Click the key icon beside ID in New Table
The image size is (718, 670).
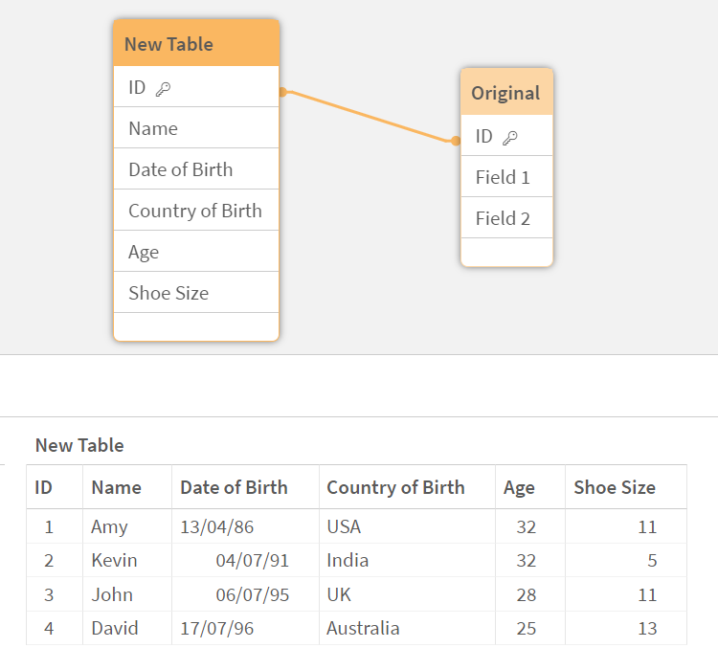[163, 88]
